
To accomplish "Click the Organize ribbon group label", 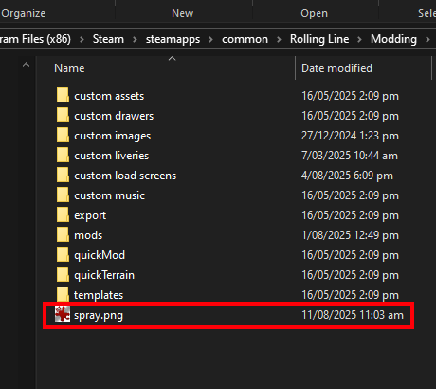I will click(24, 13).
